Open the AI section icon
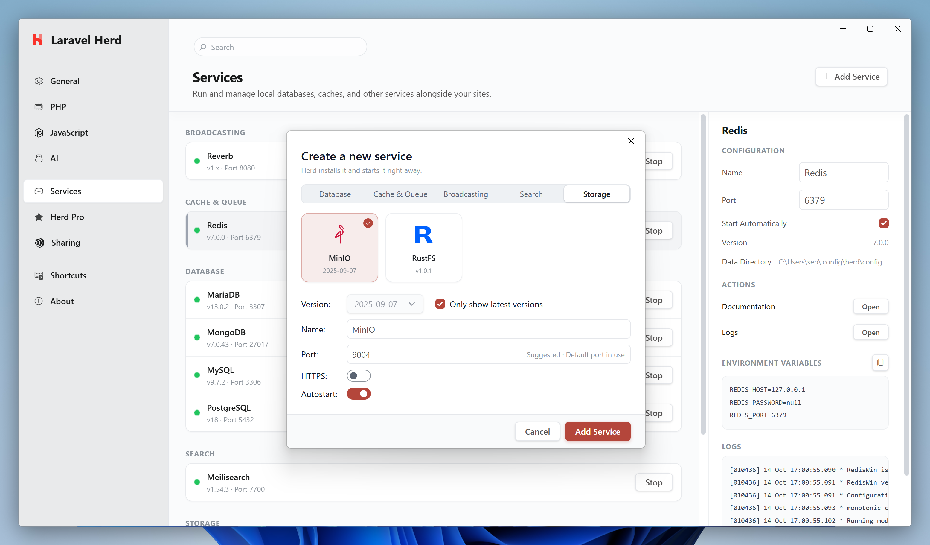 coord(39,158)
